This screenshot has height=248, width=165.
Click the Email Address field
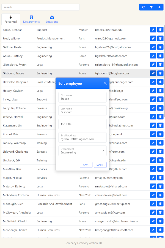pyautogui.click(x=82, y=138)
